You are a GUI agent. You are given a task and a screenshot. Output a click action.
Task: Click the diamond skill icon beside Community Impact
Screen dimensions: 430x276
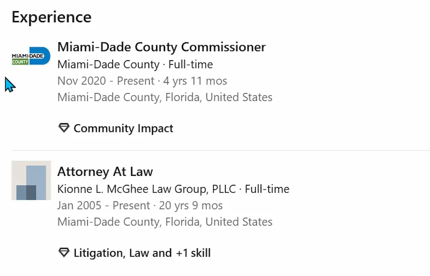pyautogui.click(x=63, y=128)
